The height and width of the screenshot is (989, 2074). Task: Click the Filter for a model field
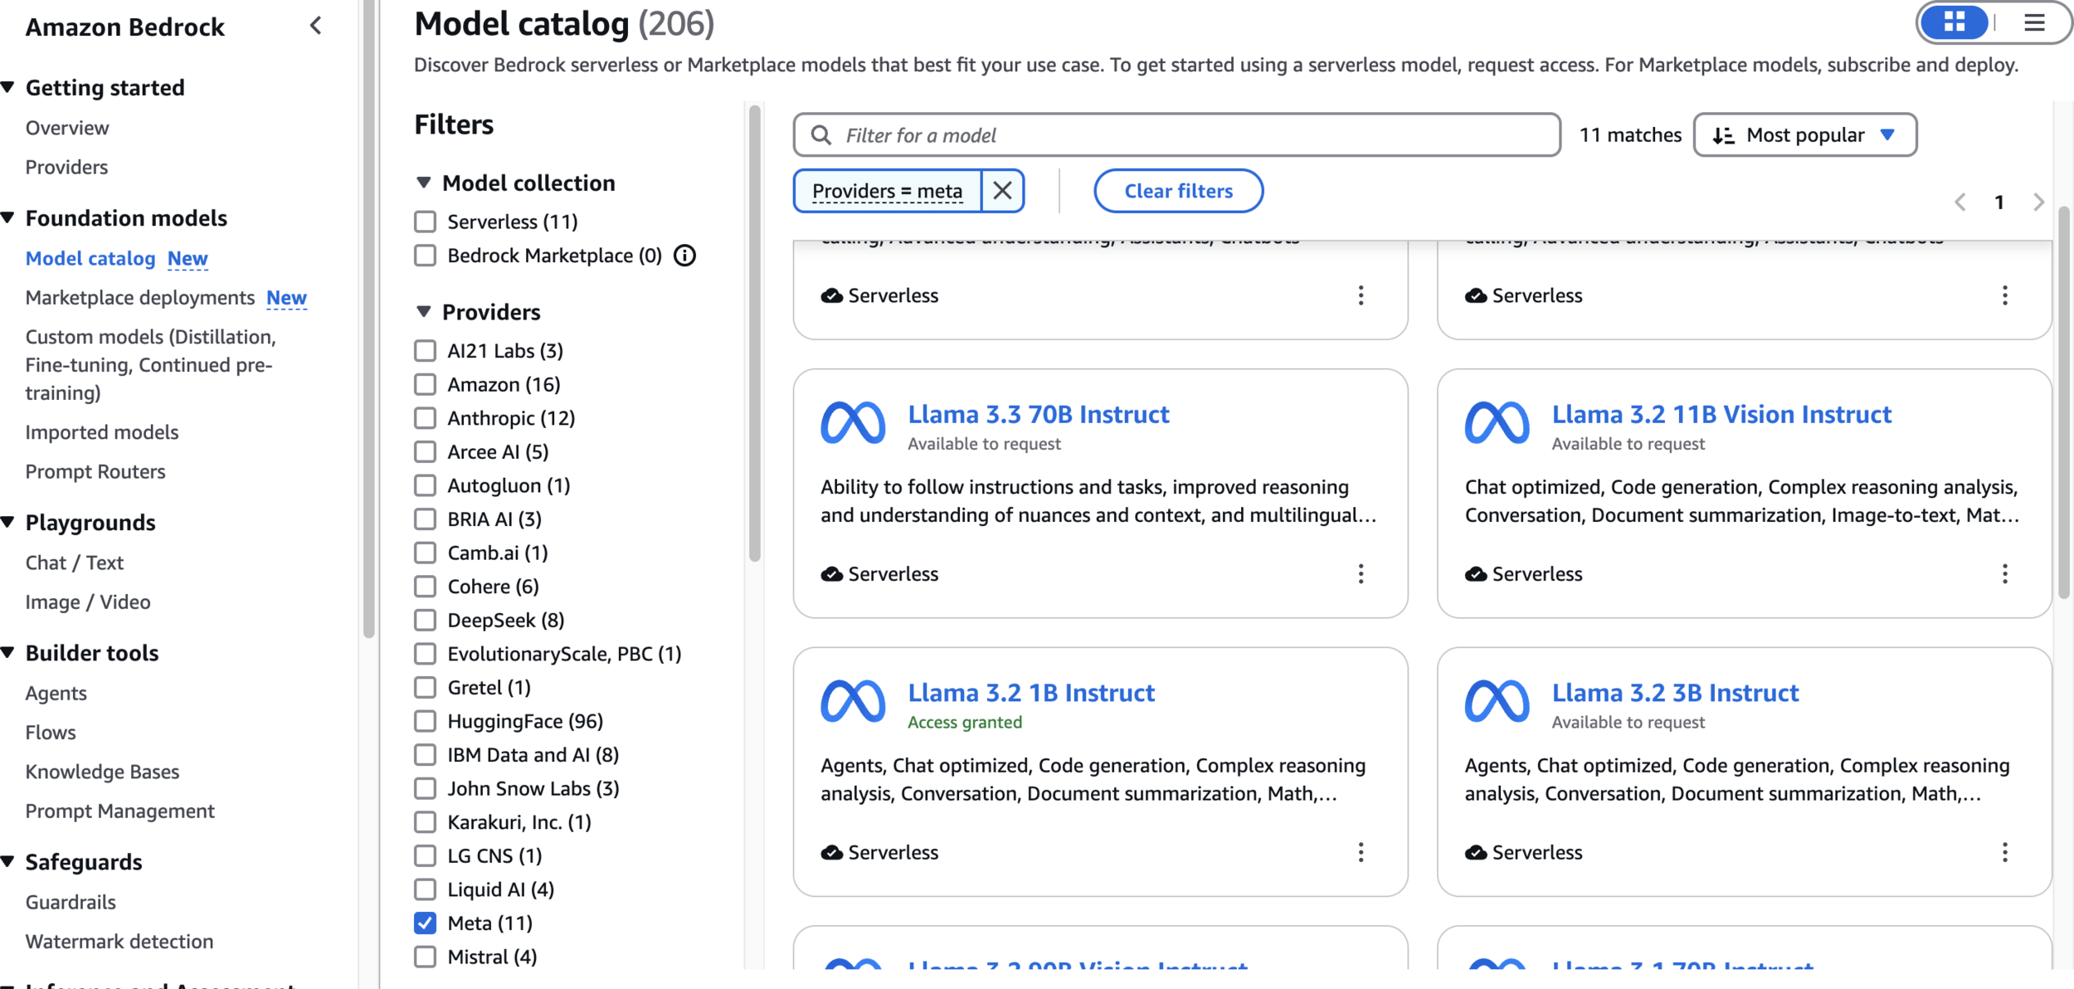tap(1178, 134)
